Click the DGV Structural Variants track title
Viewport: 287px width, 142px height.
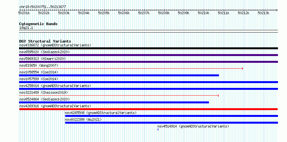45,41
